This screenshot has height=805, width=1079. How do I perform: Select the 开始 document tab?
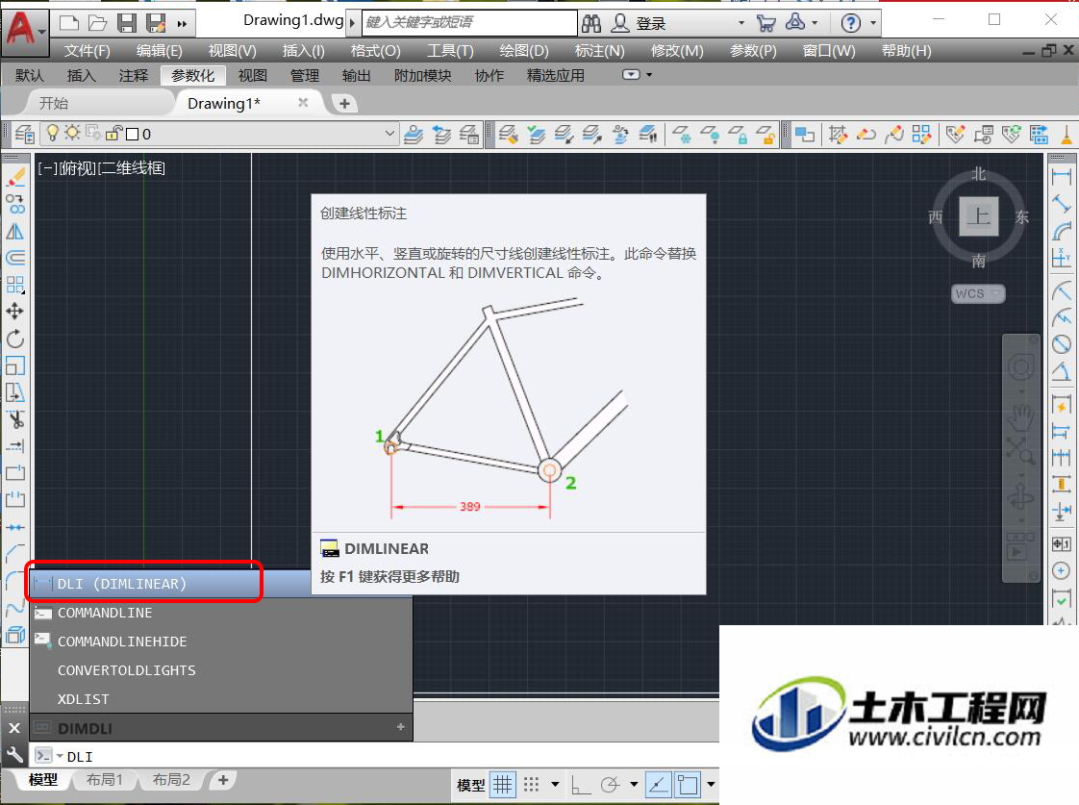[54, 103]
